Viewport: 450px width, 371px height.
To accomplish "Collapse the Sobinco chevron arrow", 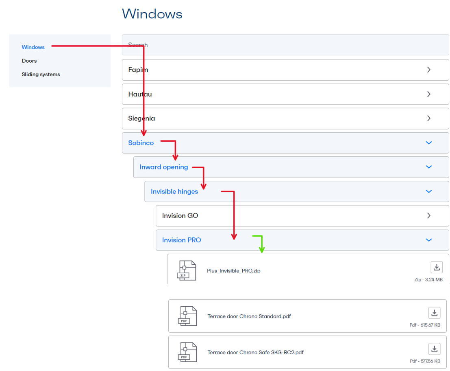I will [429, 143].
